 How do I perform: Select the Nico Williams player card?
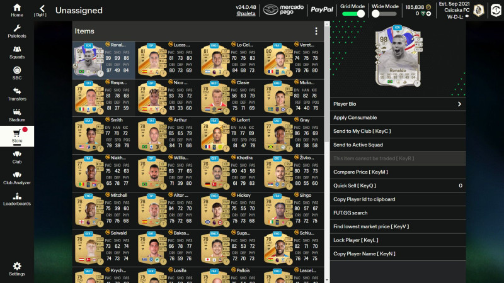pos(166,97)
